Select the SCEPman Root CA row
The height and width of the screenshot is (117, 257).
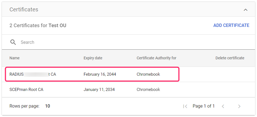click(x=26, y=90)
